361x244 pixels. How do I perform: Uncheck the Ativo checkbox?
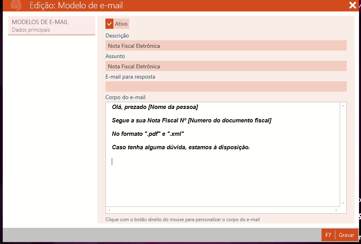(x=109, y=24)
